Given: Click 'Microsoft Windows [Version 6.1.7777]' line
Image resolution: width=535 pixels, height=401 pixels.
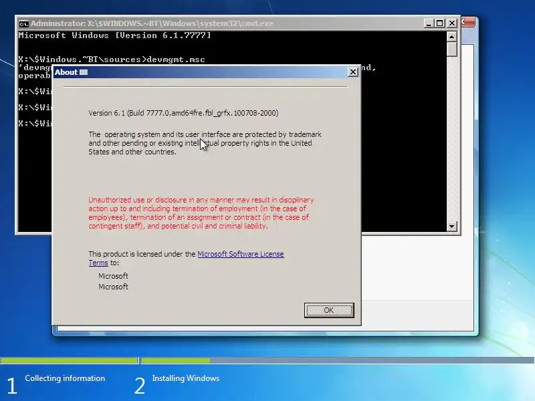Looking at the screenshot, I should pyautogui.click(x=114, y=35).
